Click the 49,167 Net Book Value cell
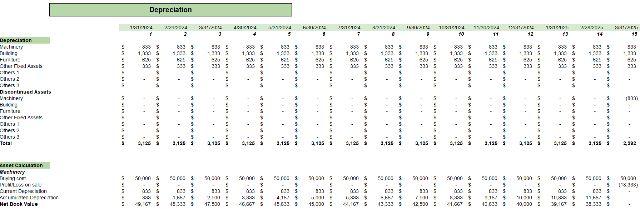 pyautogui.click(x=143, y=204)
